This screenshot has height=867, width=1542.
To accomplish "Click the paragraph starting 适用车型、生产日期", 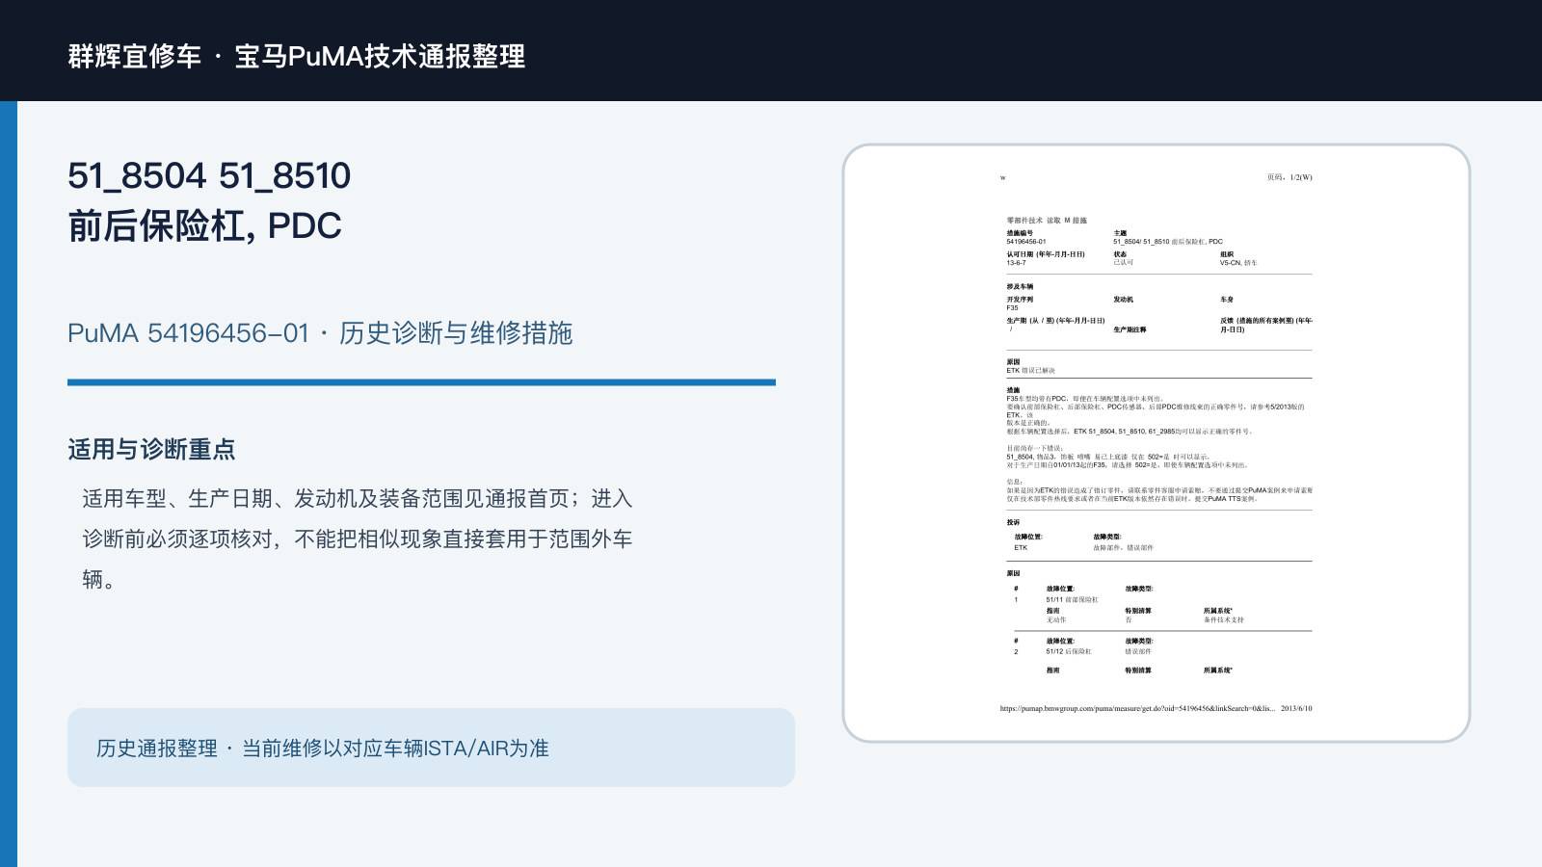I will (357, 539).
